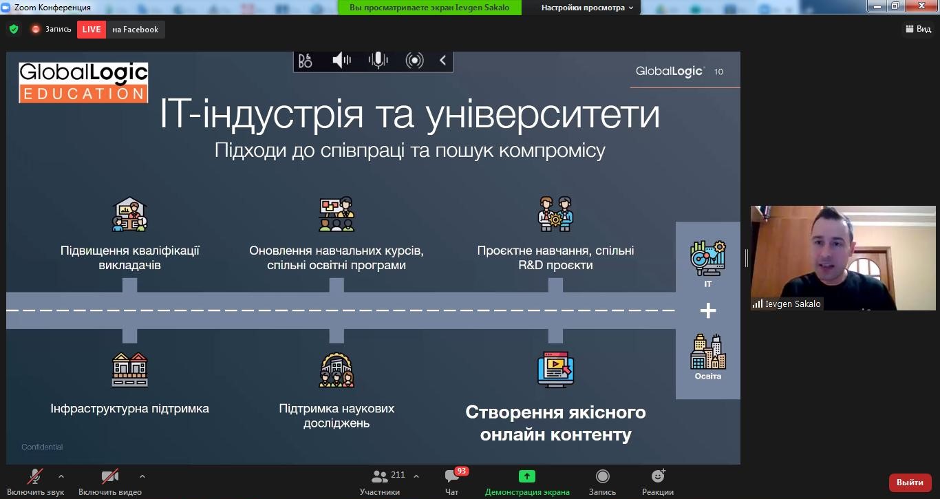Click subtitle 'Підходи до співпраці та пошук компромісу'

coord(409,151)
